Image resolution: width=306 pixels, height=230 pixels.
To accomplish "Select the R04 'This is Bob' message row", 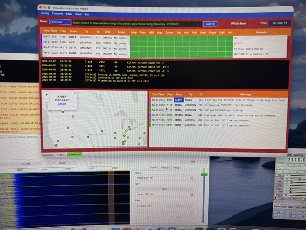I will coord(219,120).
